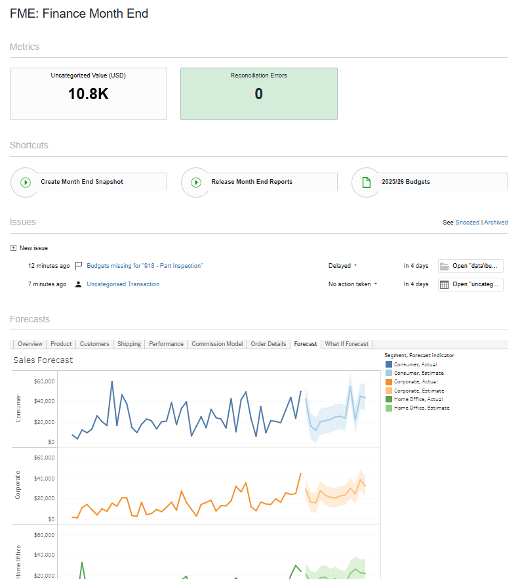Click the plus icon beside New issue
Image resolution: width=520 pixels, height=579 pixels.
tap(13, 247)
